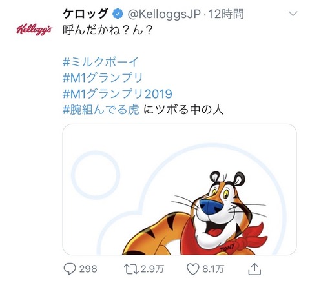Open the #腕組んでる虎 hashtag

point(101,110)
